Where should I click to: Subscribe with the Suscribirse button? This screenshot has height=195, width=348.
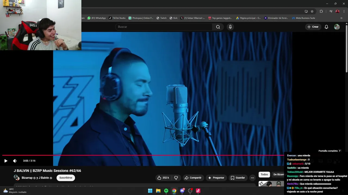click(66, 178)
